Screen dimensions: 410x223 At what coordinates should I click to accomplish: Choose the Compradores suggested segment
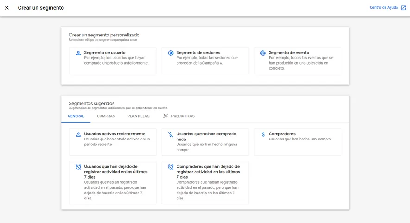[x=298, y=142]
